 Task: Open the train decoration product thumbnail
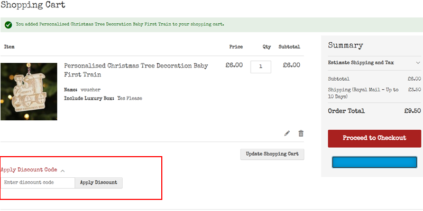pos(29,91)
